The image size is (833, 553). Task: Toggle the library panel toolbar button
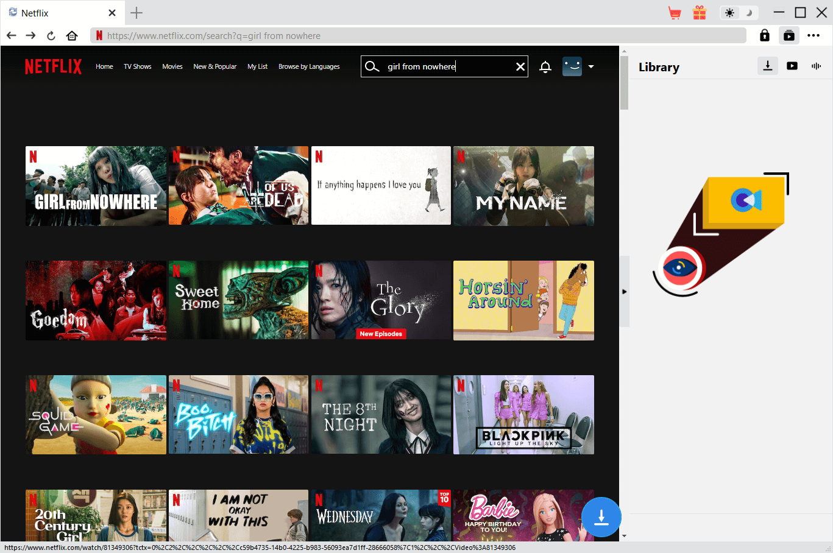789,35
